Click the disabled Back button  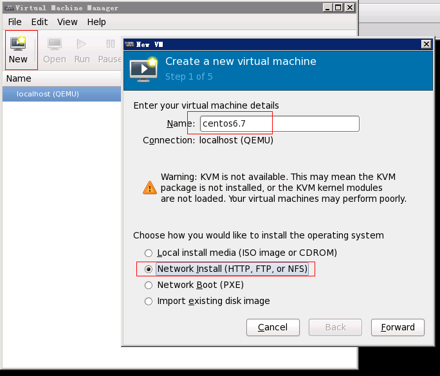click(335, 327)
